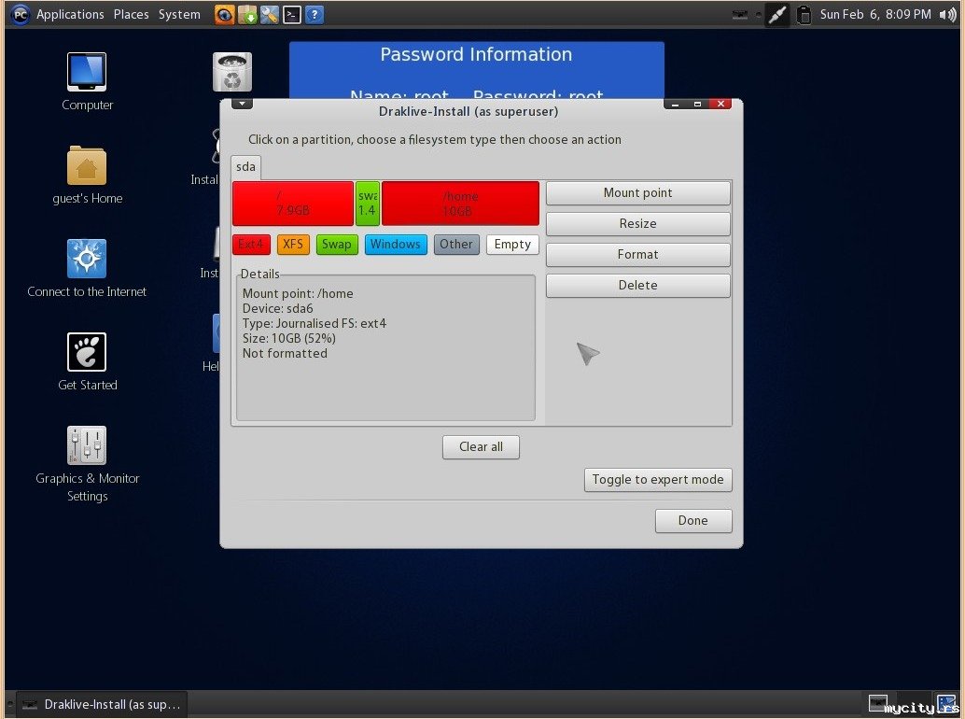The image size is (965, 719).
Task: Open the network device indicator in tray
Action: 740,14
